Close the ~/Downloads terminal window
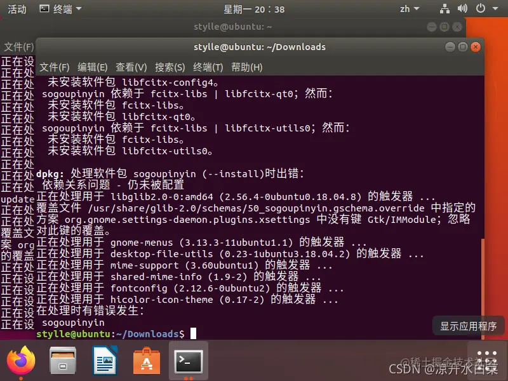The width and height of the screenshot is (508, 381). coord(476,47)
